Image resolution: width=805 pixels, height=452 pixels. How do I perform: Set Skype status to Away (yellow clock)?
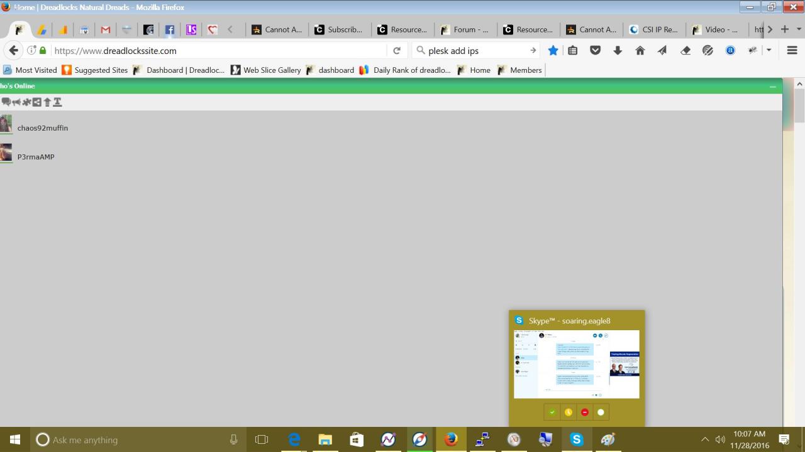(x=569, y=412)
